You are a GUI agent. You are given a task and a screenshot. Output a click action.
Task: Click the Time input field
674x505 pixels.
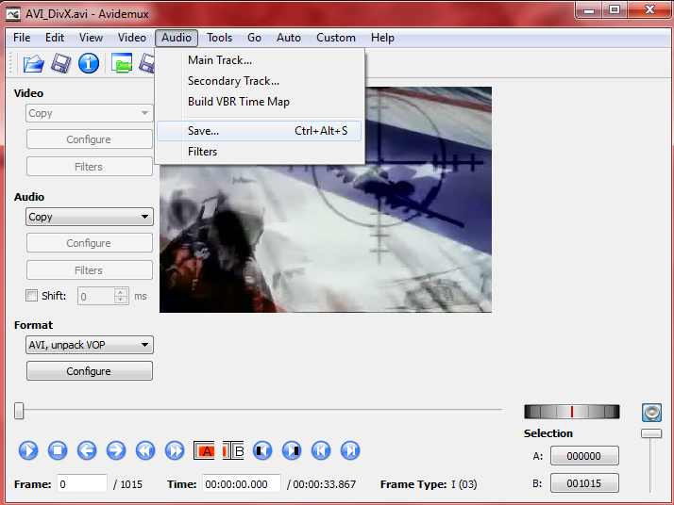coord(242,484)
